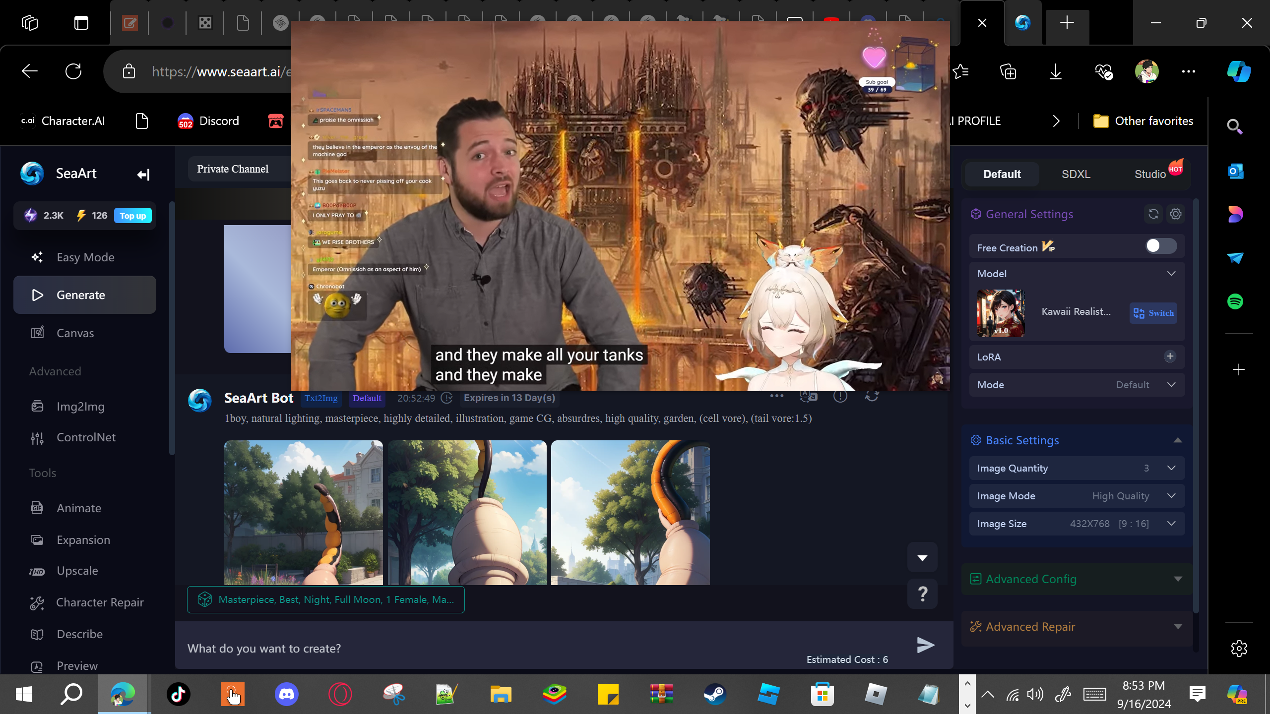
Task: Click the Describe book icon
Action: coord(37,634)
